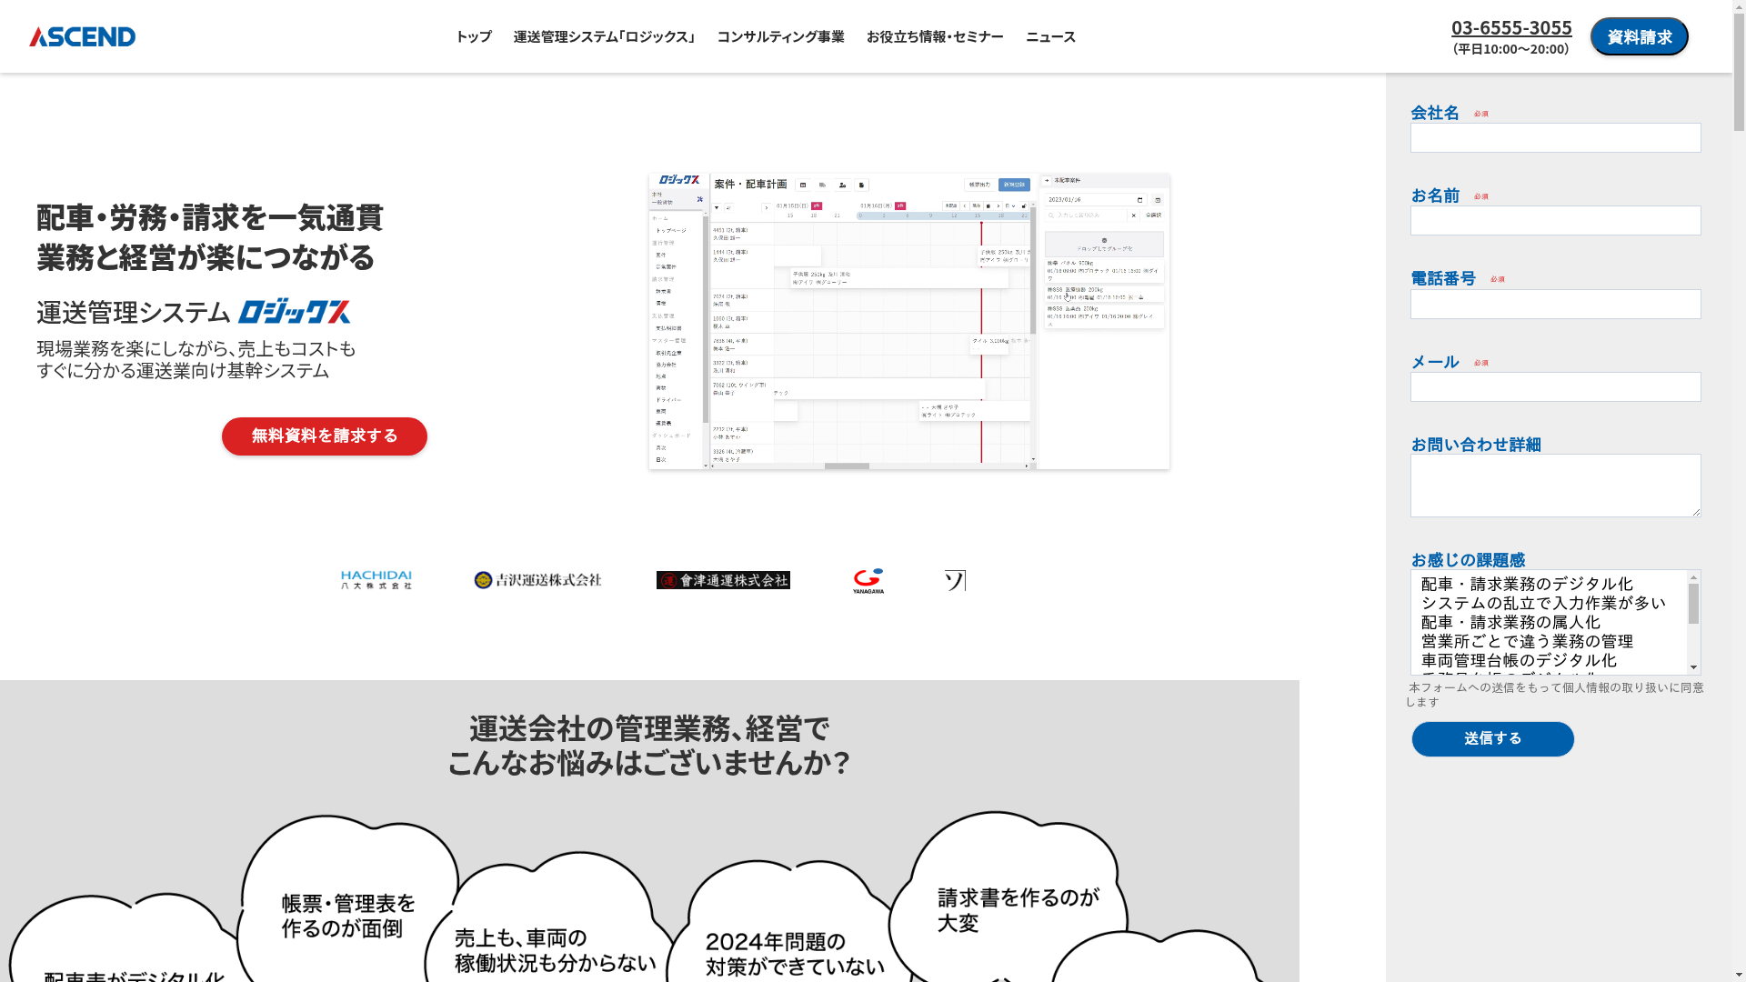Call phone number 03-6555-3055 link
Image resolution: width=1746 pixels, height=982 pixels.
pyautogui.click(x=1511, y=27)
